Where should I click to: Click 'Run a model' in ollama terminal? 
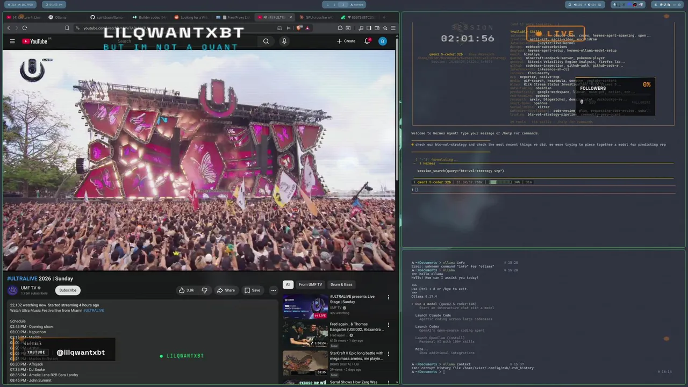[x=445, y=304]
